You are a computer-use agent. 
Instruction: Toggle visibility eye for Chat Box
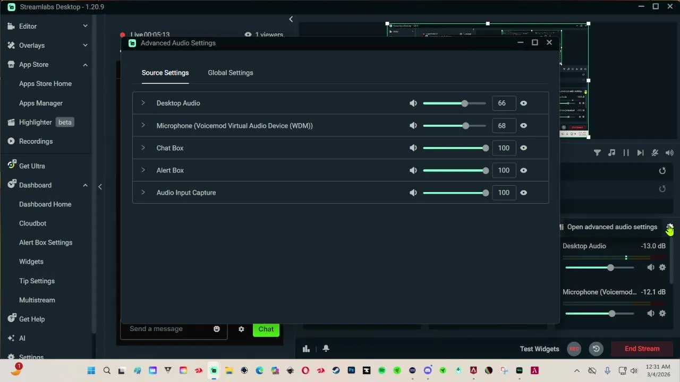523,148
